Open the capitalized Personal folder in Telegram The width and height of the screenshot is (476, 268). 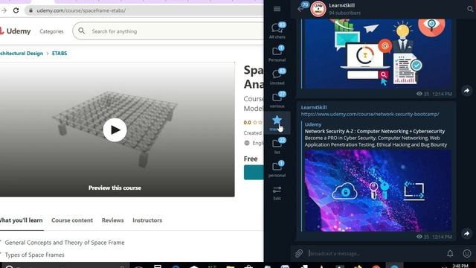click(x=277, y=54)
